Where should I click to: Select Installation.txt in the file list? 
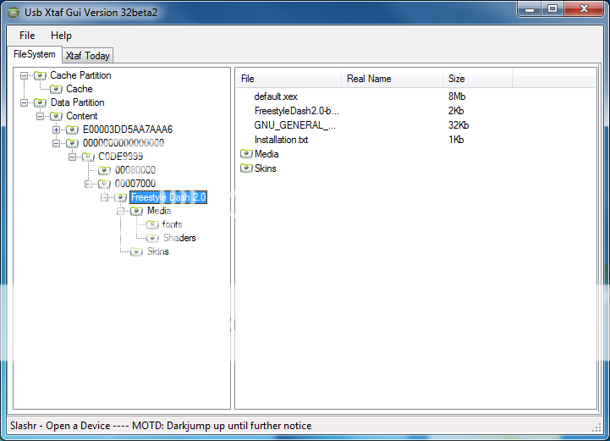tap(281, 140)
